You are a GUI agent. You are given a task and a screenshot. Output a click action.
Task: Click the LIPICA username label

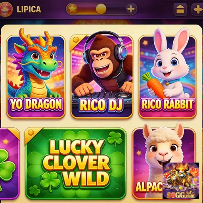(29, 9)
